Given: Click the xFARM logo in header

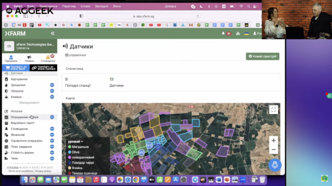Looking at the screenshot, I should pos(15,33).
